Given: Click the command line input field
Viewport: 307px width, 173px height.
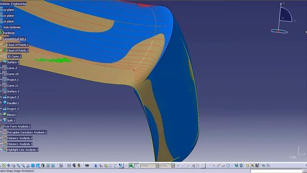Looking at the screenshot, I should pyautogui.click(x=277, y=171).
